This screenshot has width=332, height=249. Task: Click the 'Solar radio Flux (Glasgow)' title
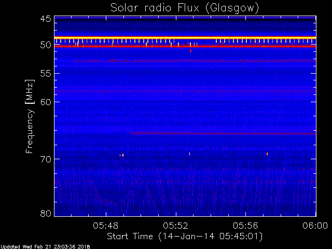point(185,8)
